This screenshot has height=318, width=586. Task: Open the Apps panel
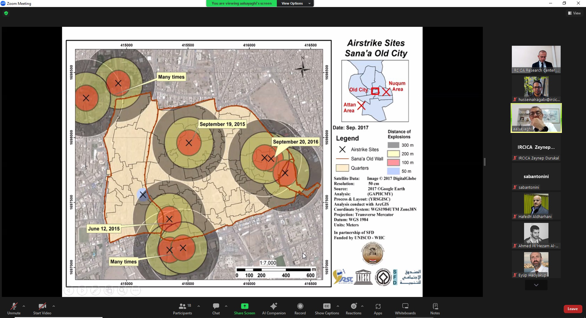pyautogui.click(x=378, y=309)
